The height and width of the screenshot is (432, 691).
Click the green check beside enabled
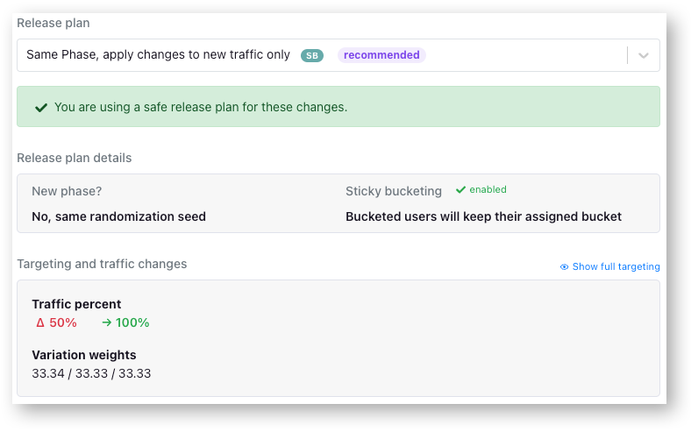tap(460, 190)
